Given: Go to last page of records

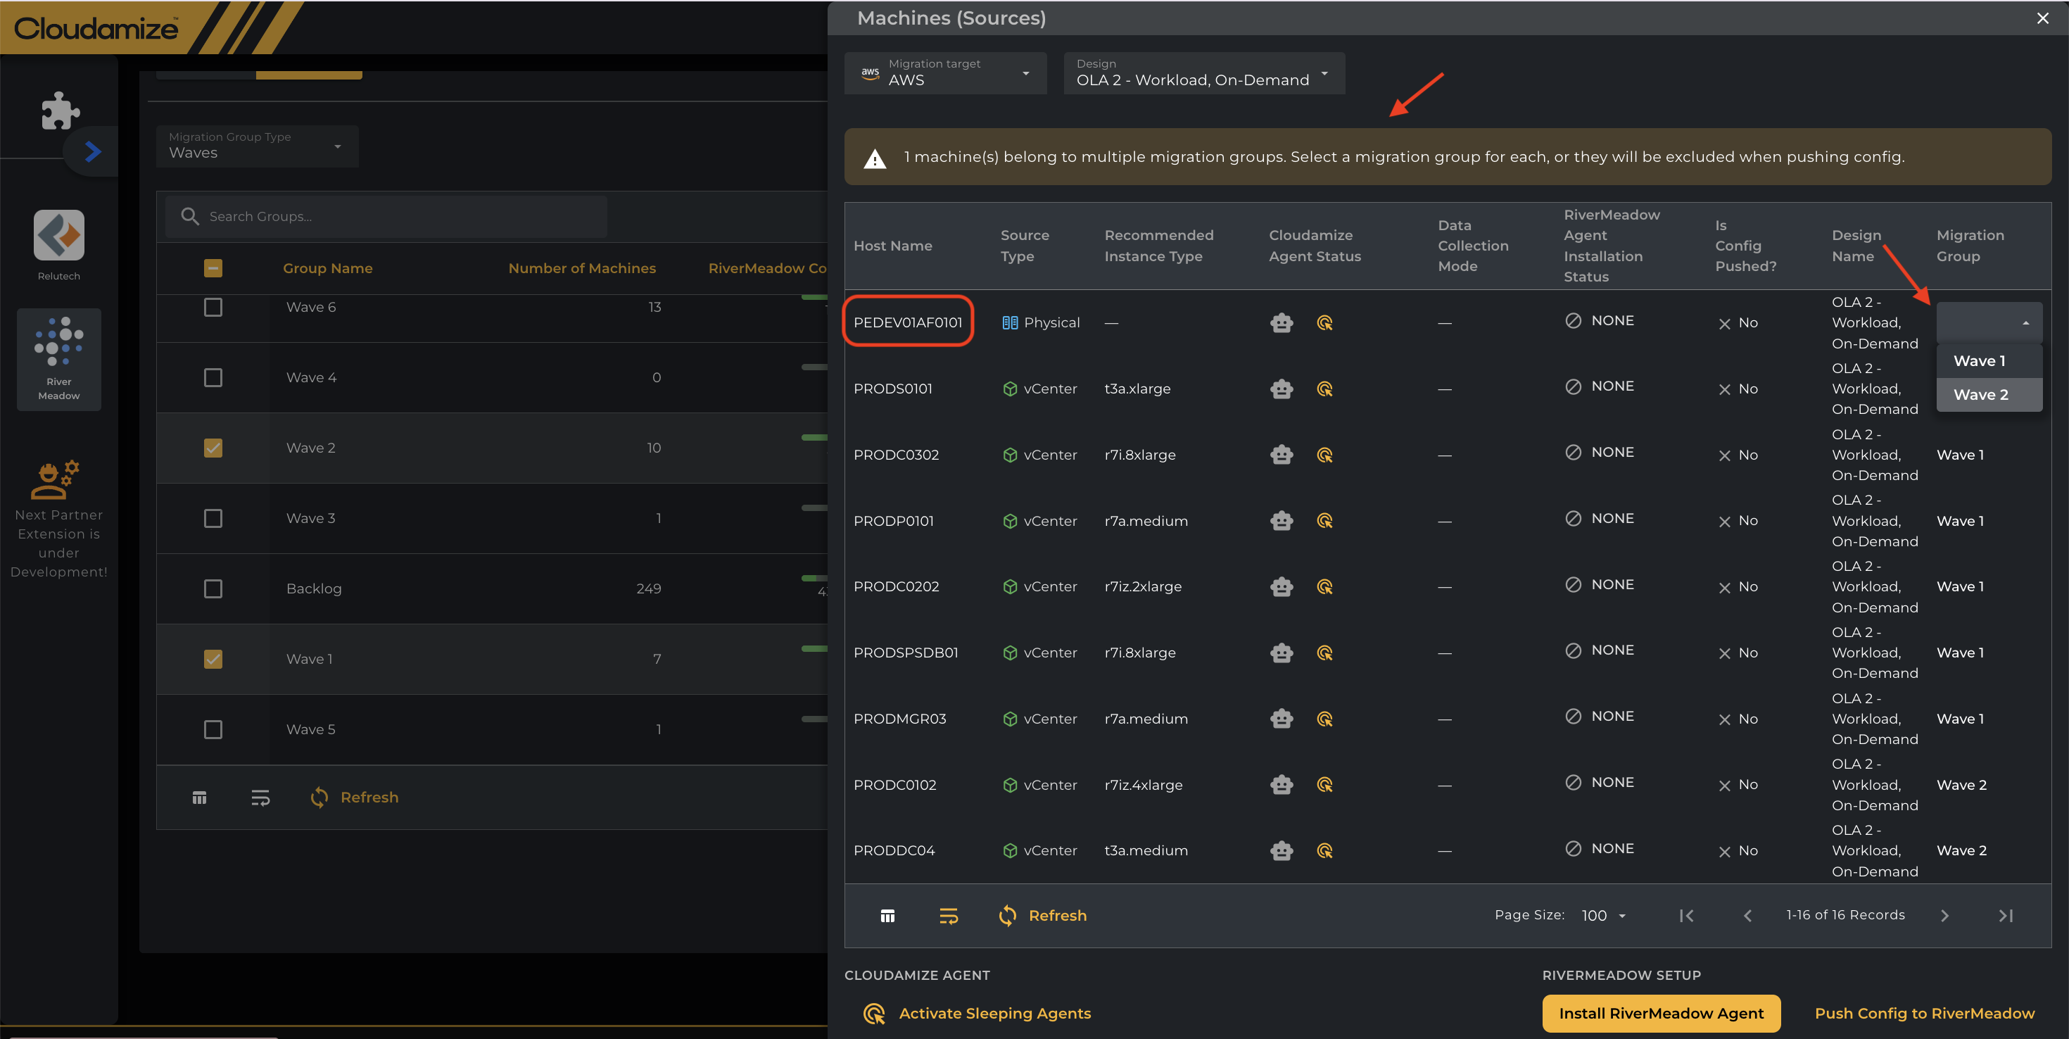Looking at the screenshot, I should [2006, 916].
